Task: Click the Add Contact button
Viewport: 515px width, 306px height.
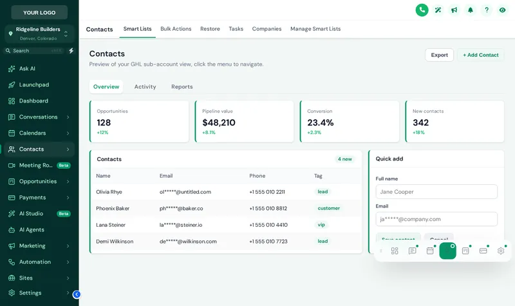Action: click(480, 55)
